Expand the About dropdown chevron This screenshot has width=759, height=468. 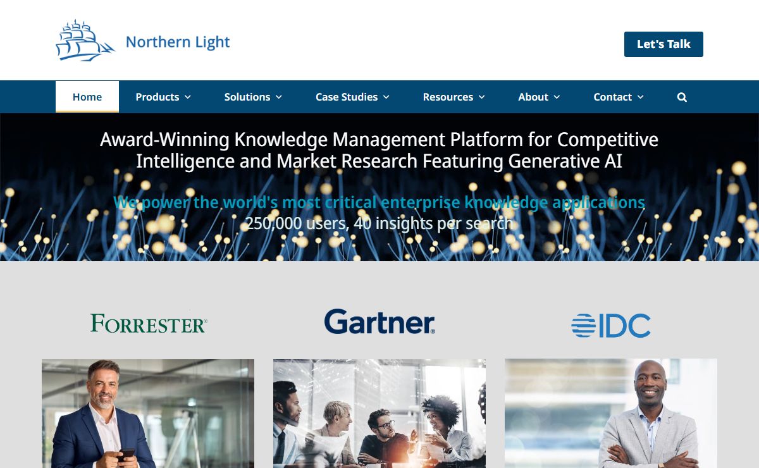[557, 97]
